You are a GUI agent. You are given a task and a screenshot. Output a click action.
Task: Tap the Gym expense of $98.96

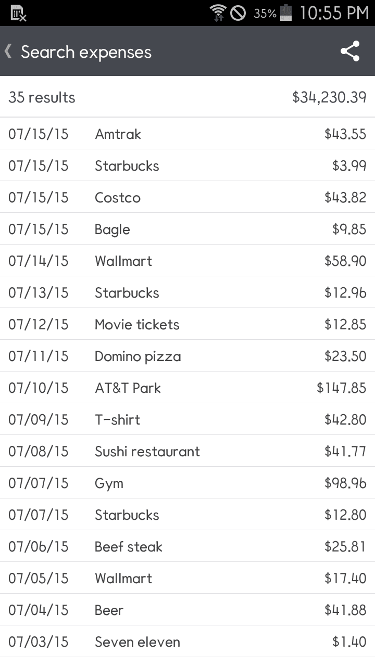tap(187, 483)
